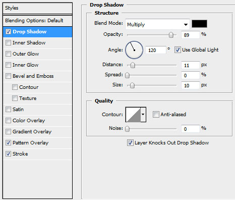Uncheck the Drop Shadow checkbox
The width and height of the screenshot is (235, 200).
[x=8, y=32]
